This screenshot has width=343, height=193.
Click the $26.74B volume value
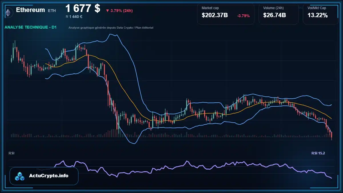[x=274, y=15]
